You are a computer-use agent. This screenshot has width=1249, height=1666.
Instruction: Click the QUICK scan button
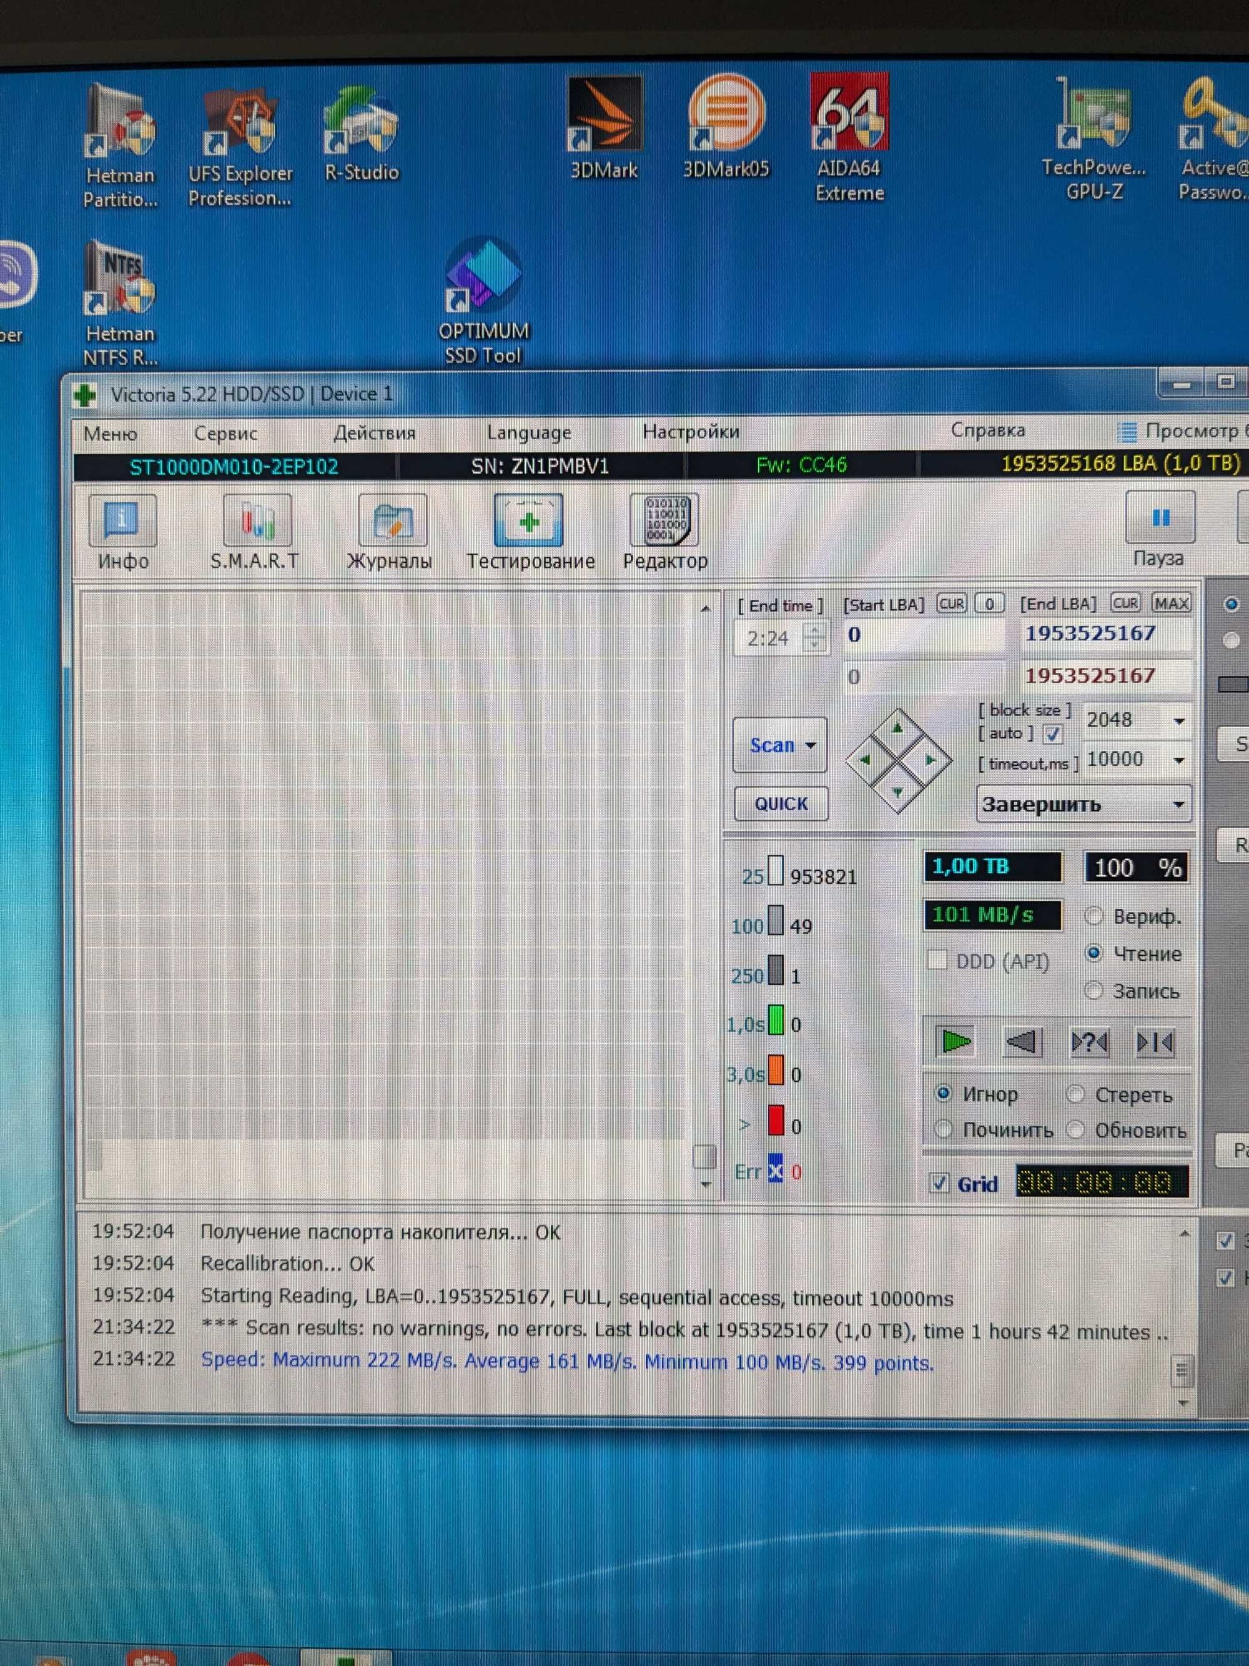pyautogui.click(x=781, y=803)
